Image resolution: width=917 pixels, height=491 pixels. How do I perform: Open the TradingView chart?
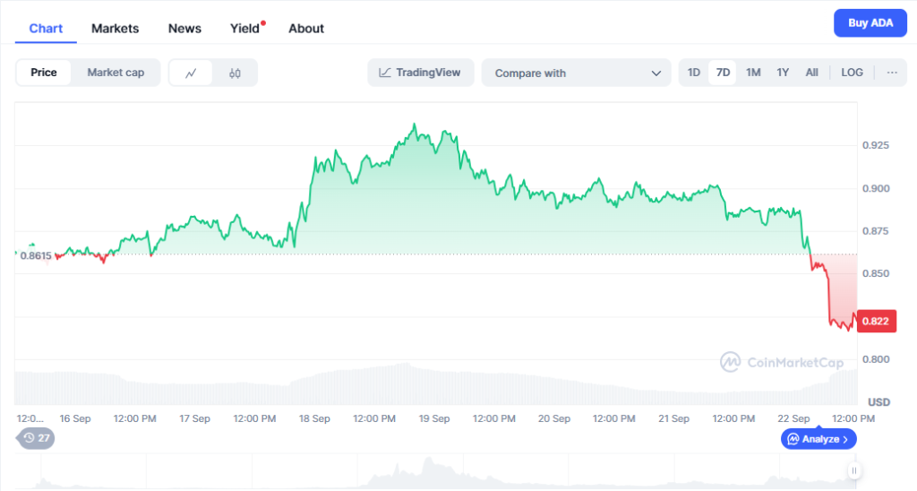coord(420,73)
